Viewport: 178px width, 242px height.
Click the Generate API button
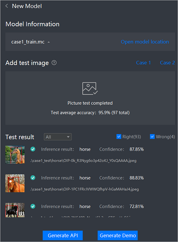pos(63,235)
